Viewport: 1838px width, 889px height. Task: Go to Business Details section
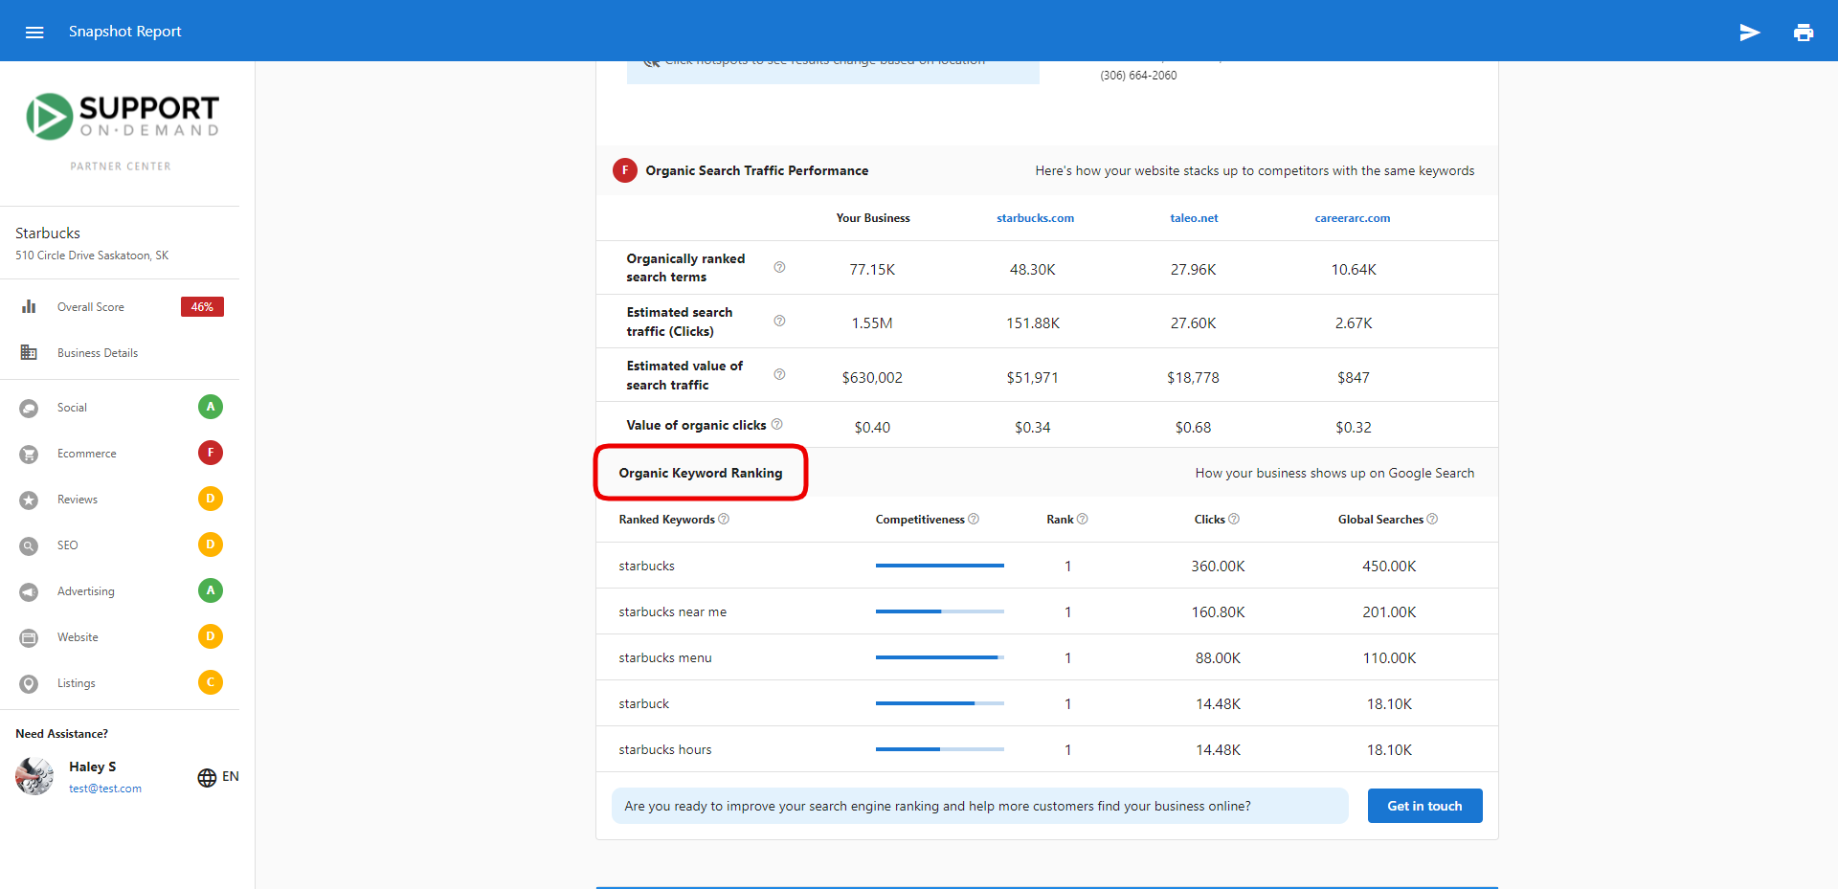click(x=98, y=353)
